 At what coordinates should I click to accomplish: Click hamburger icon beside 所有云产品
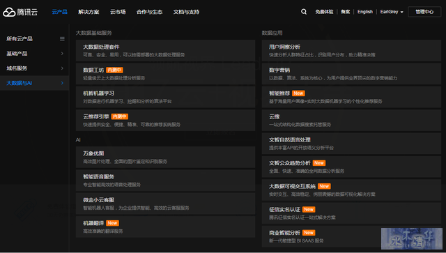coord(62,39)
